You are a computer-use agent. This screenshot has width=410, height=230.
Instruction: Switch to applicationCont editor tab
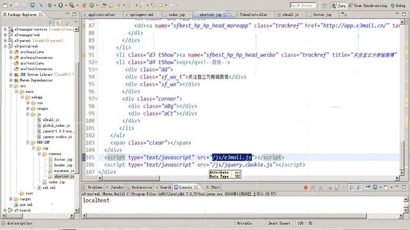point(101,15)
